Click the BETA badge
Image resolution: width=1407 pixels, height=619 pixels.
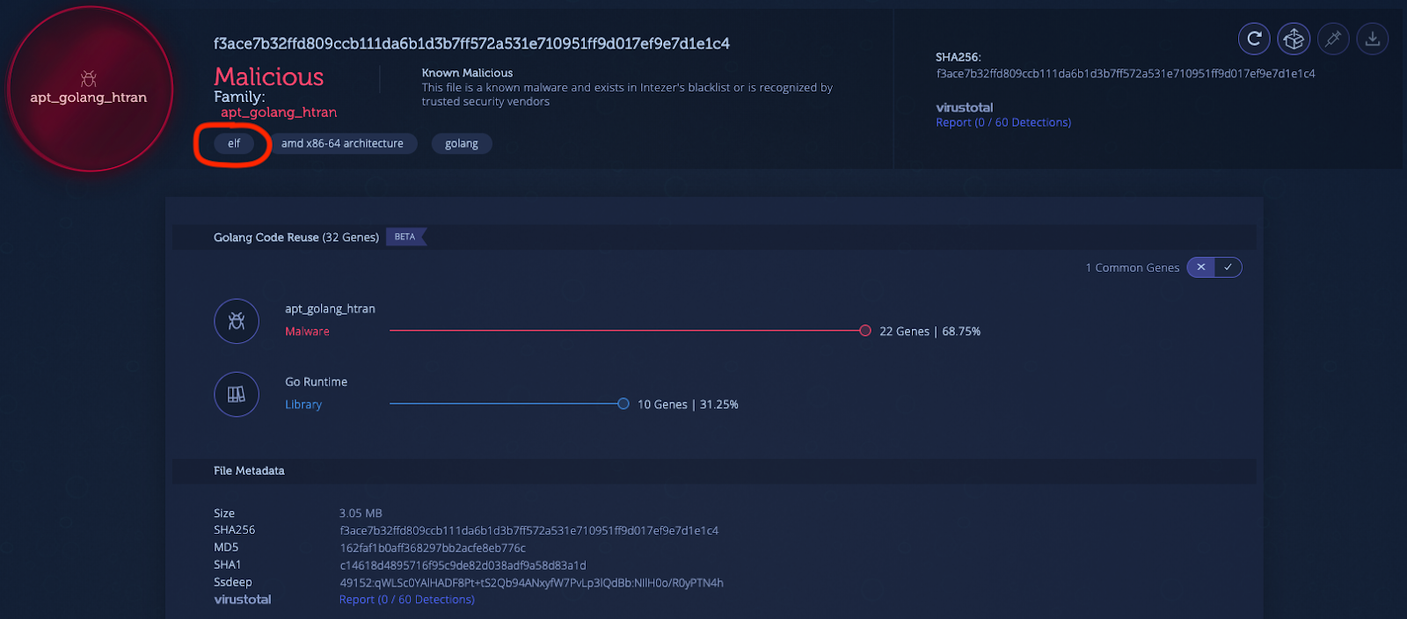(x=405, y=237)
